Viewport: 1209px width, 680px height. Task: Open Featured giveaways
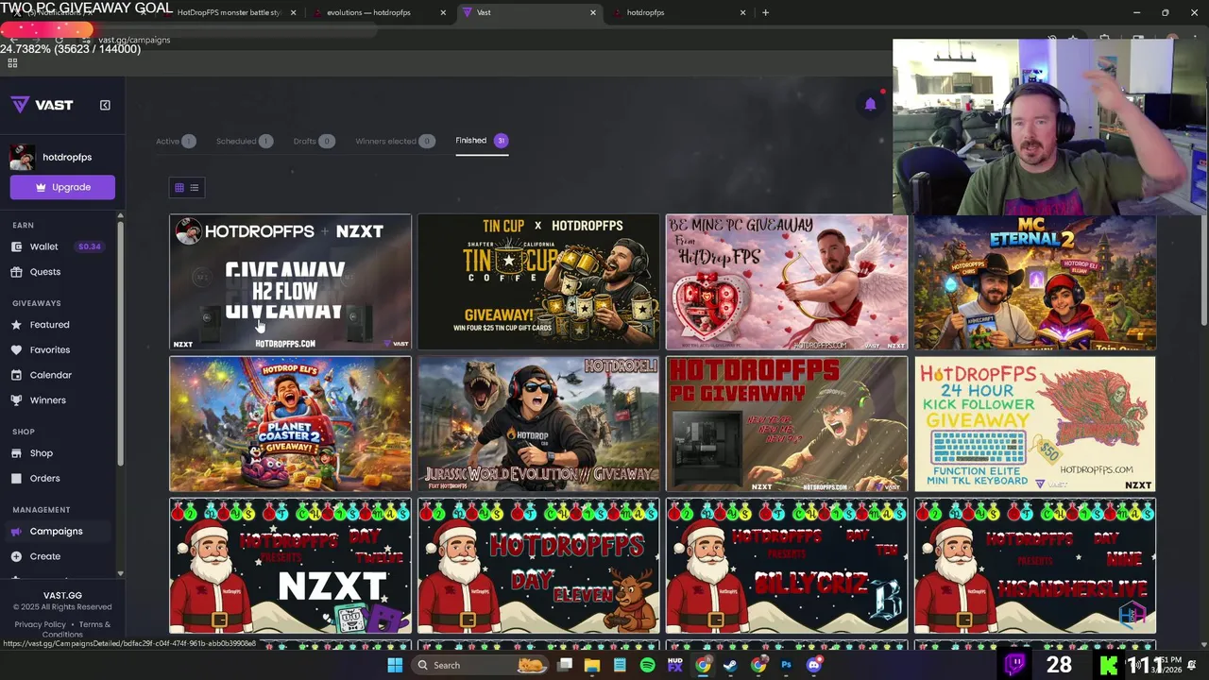[49, 325]
